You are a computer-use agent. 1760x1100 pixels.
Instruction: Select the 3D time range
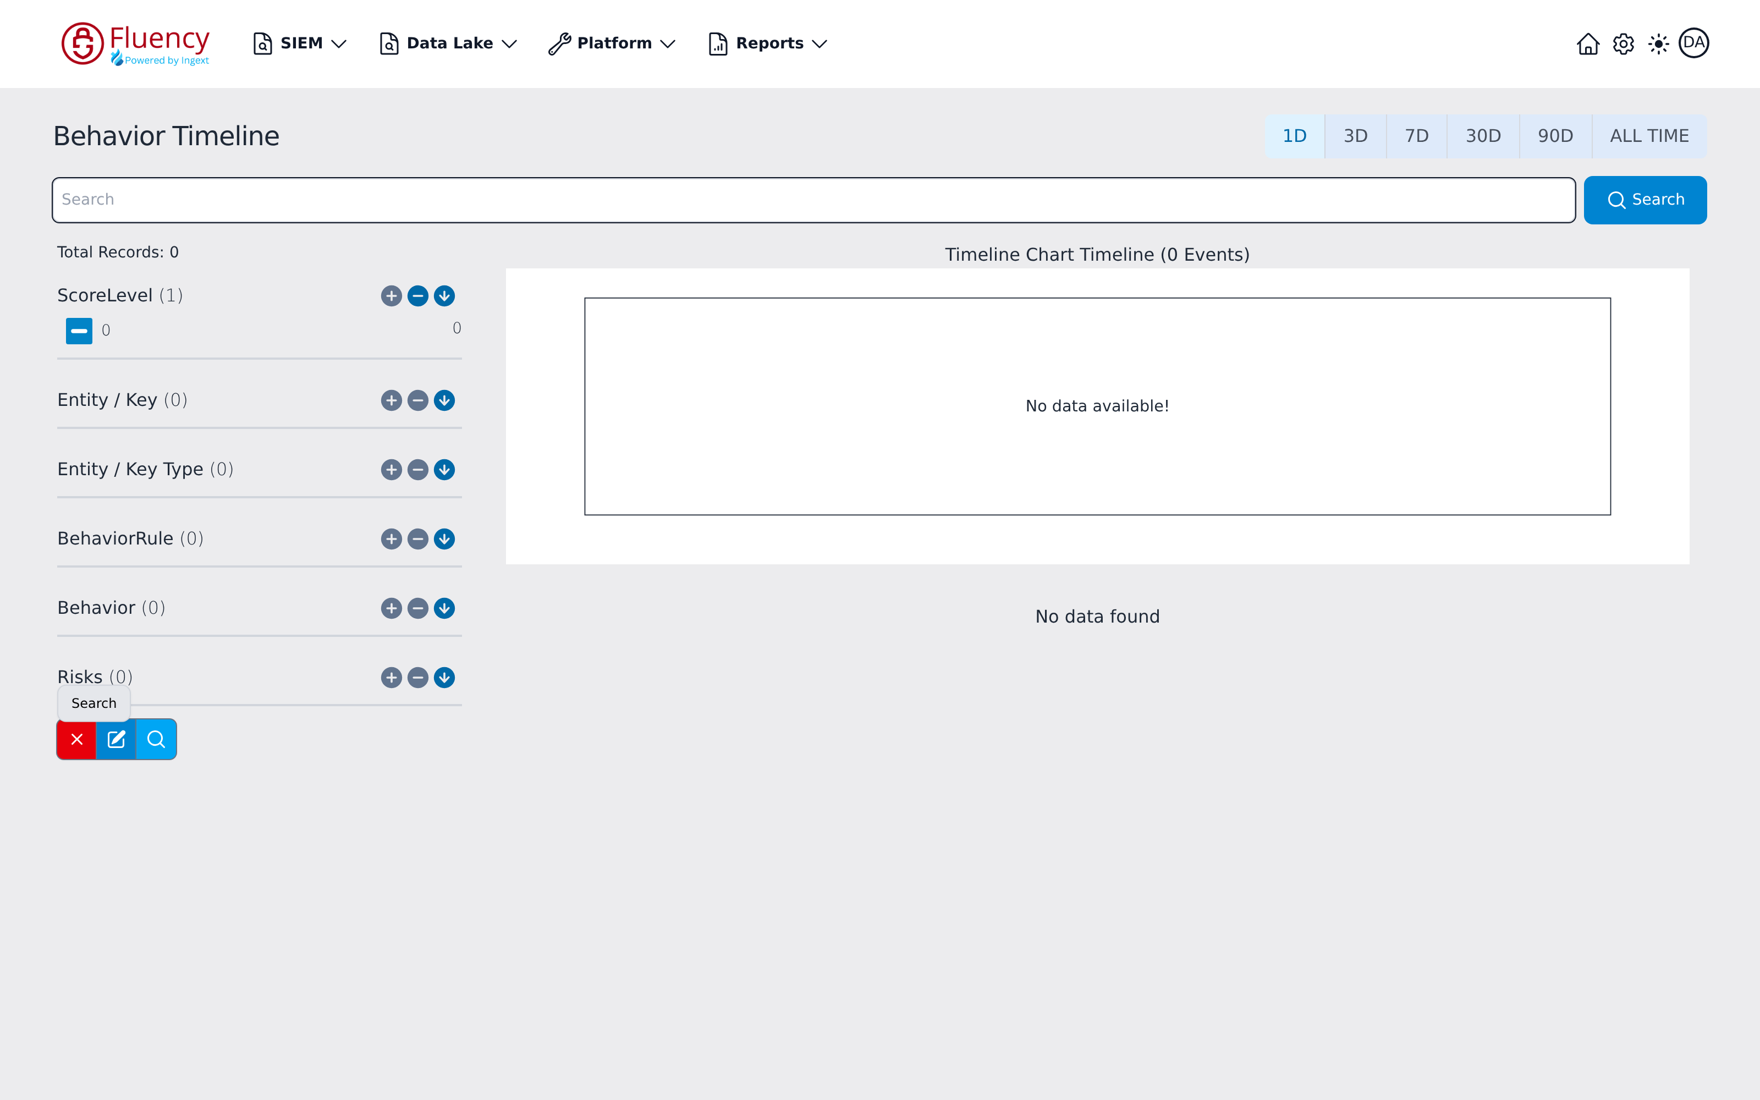[1356, 136]
